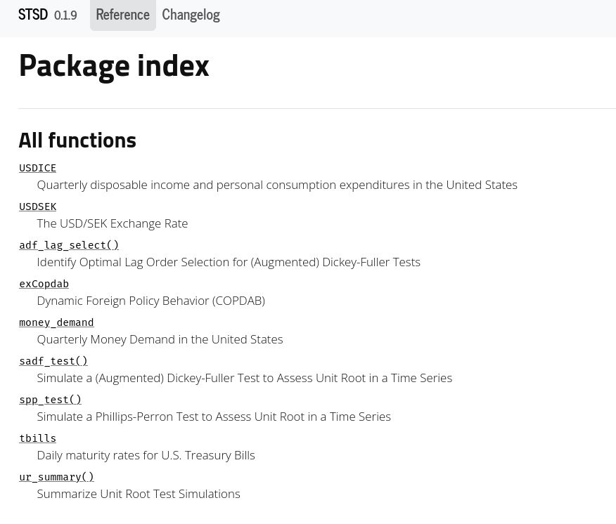Image resolution: width=616 pixels, height=524 pixels.
Task: Switch to the Changelog tab
Action: pos(191,15)
